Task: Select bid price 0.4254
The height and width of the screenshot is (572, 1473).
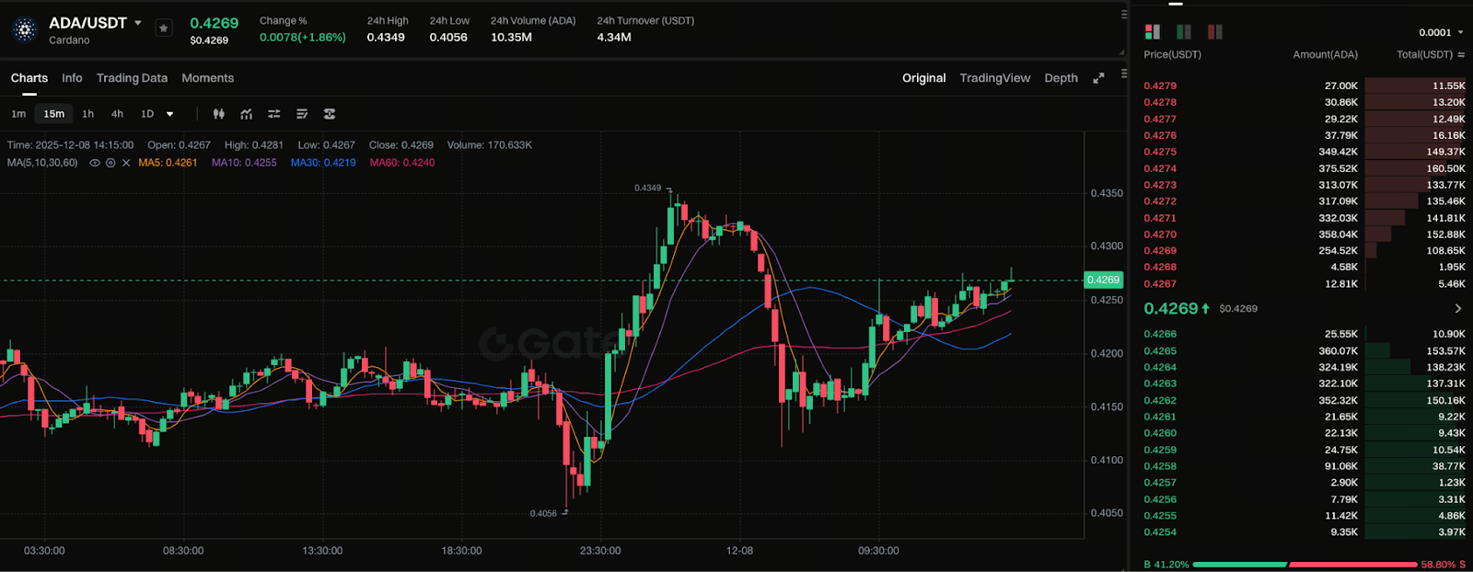Action: (x=1160, y=532)
